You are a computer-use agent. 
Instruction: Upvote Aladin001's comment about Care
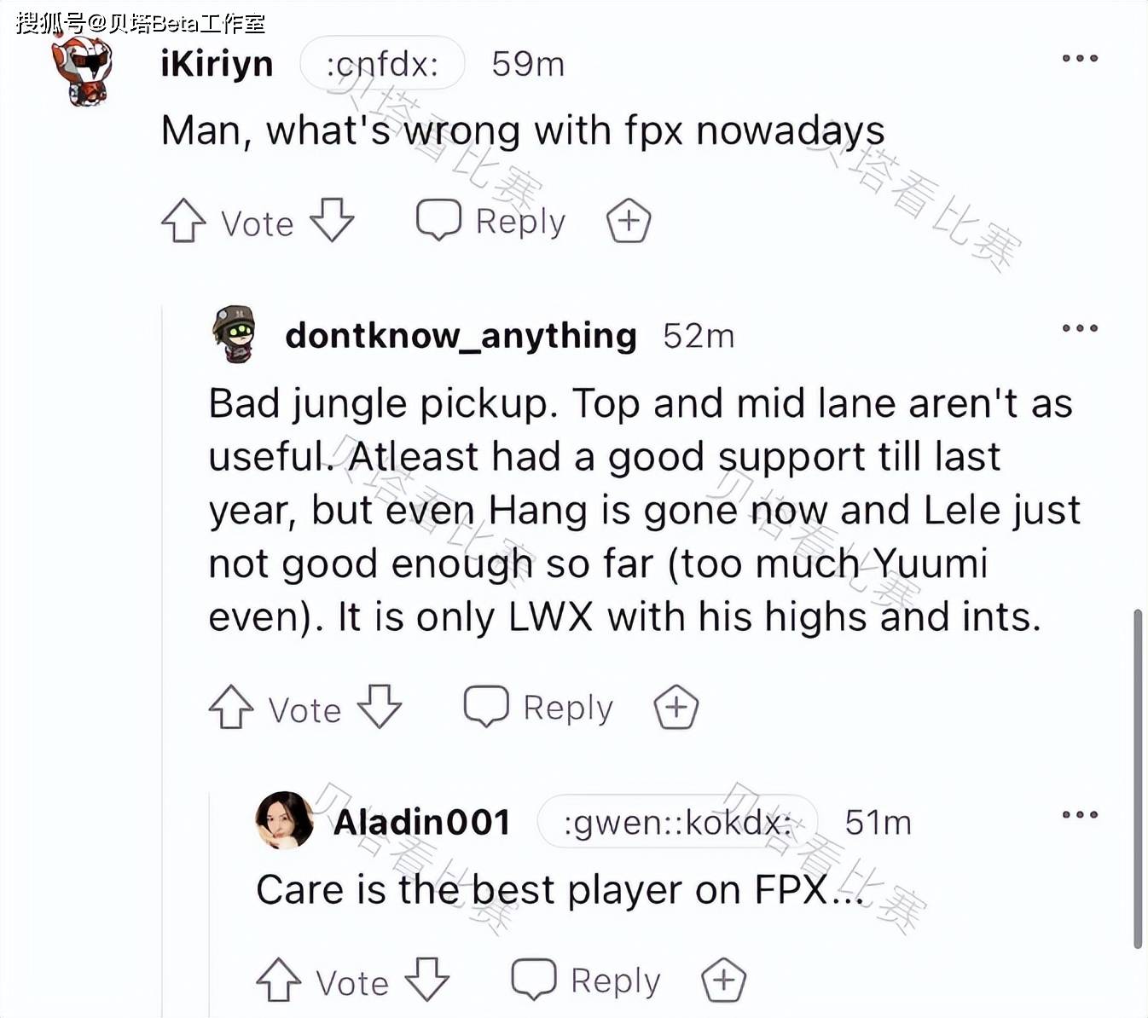tap(279, 980)
